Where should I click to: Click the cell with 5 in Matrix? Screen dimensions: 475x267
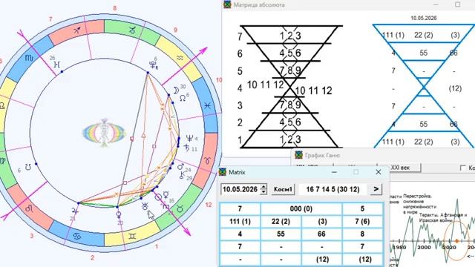point(362,208)
